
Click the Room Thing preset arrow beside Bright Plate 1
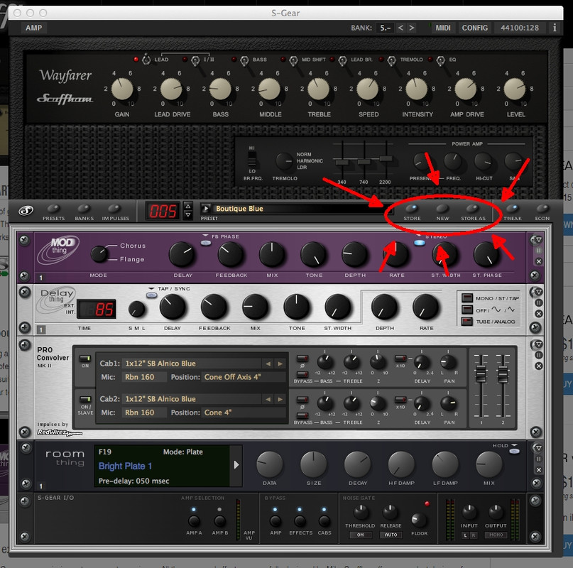236,464
